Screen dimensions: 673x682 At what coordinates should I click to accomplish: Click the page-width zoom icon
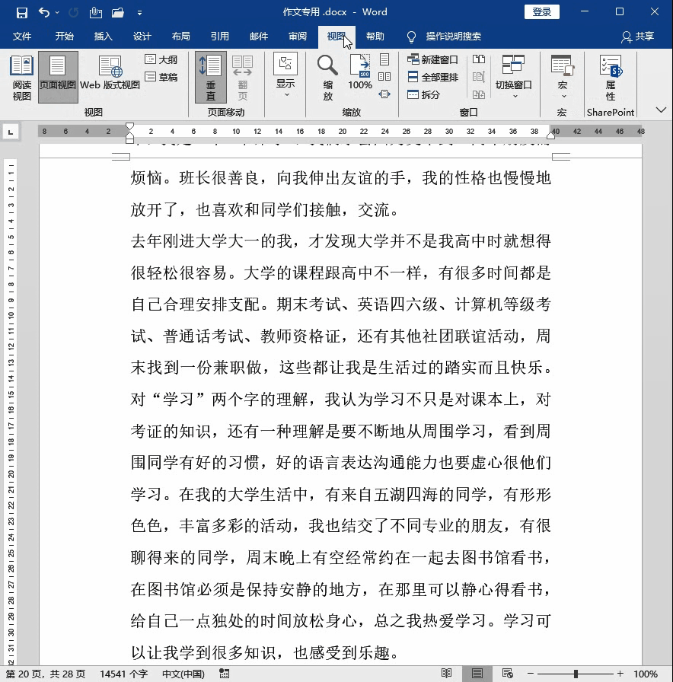[x=384, y=94]
